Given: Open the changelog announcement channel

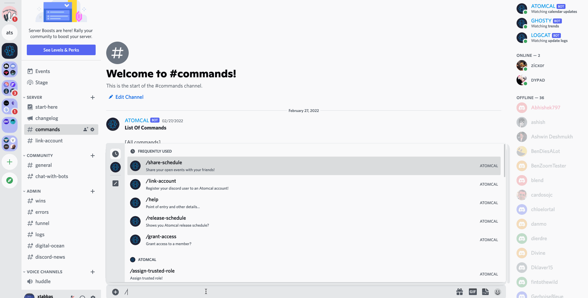Looking at the screenshot, I should (61, 118).
